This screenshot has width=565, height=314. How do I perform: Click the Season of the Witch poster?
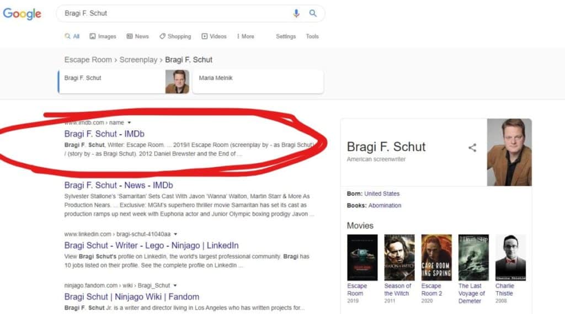pyautogui.click(x=399, y=258)
